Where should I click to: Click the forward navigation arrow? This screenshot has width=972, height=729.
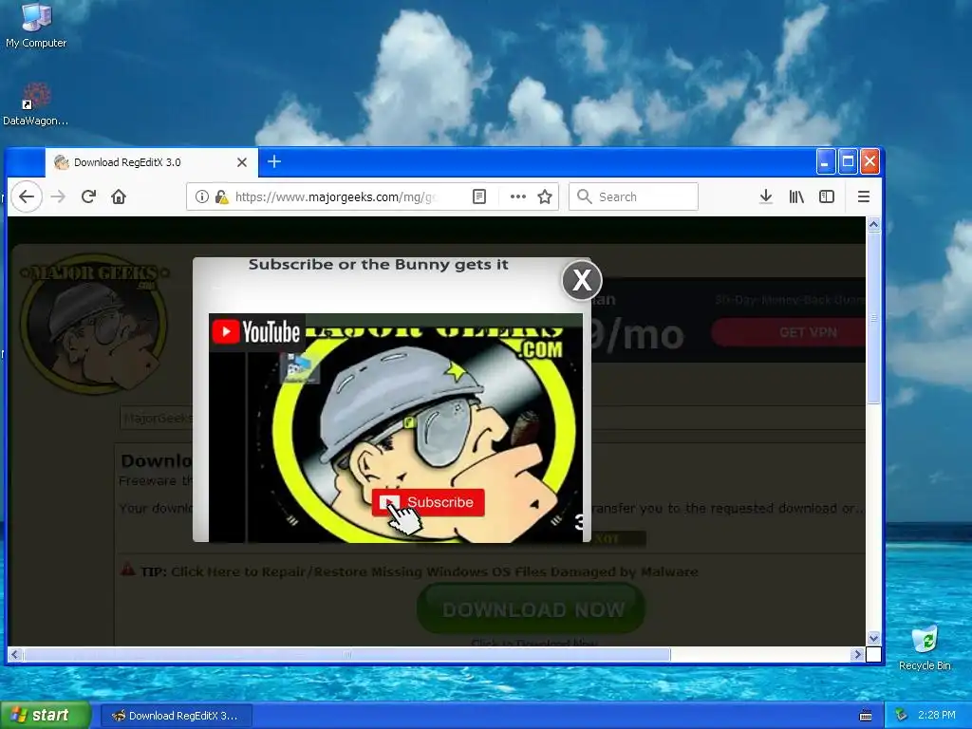(x=58, y=197)
